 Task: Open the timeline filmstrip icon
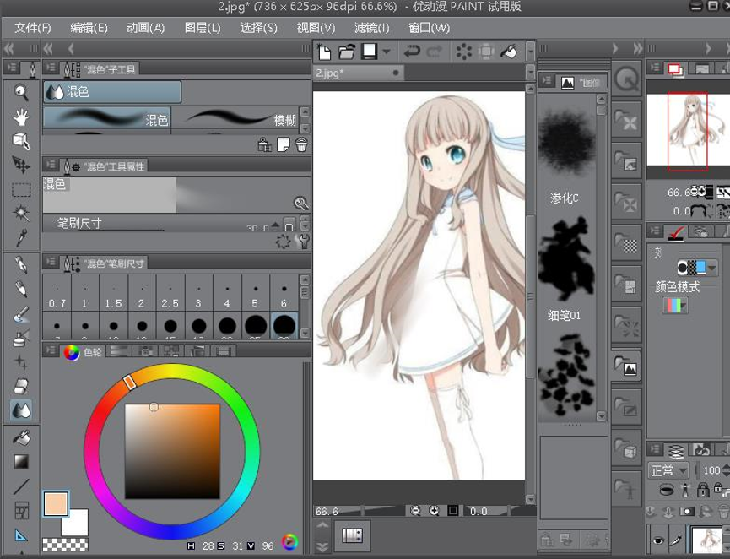352,535
